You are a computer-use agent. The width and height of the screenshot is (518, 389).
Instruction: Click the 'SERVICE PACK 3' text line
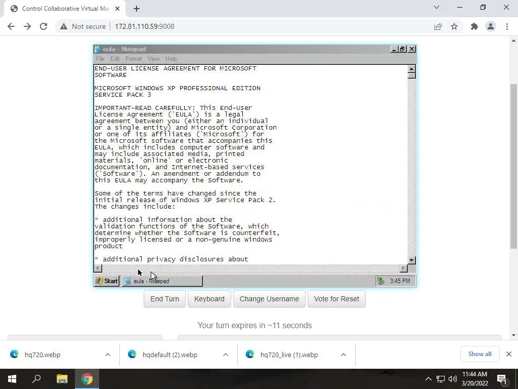click(x=122, y=95)
